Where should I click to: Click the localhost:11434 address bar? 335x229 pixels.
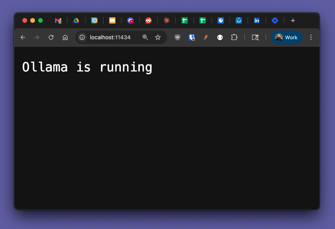[110, 37]
